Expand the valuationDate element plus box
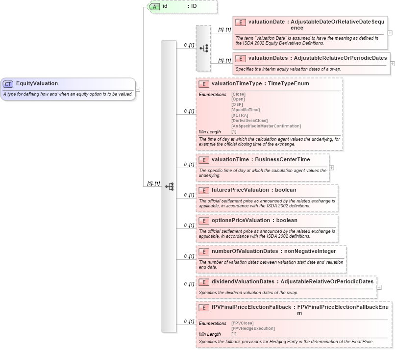This screenshot has height=350, width=395. tap(390, 33)
